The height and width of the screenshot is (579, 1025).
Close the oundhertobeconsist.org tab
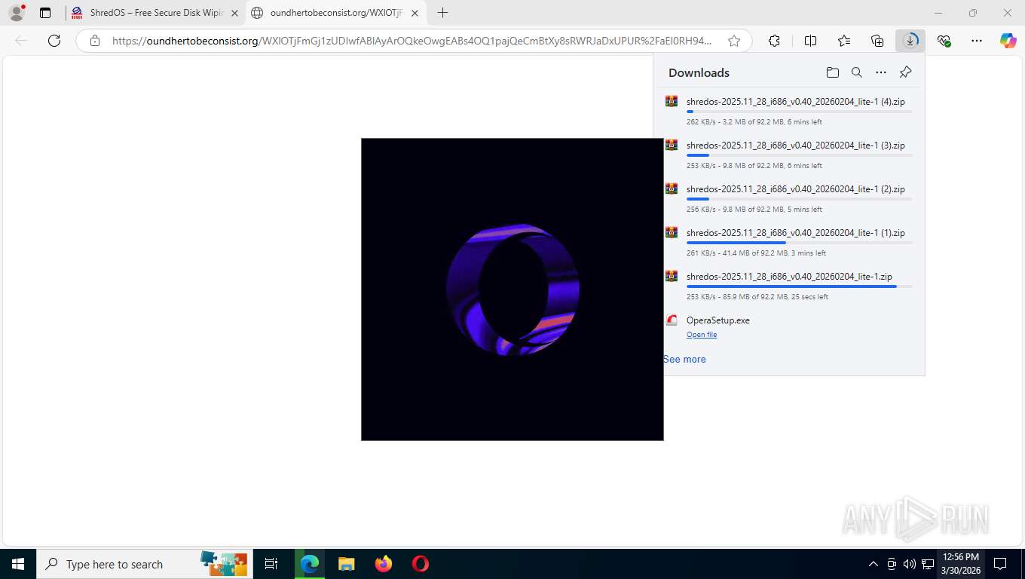(415, 13)
